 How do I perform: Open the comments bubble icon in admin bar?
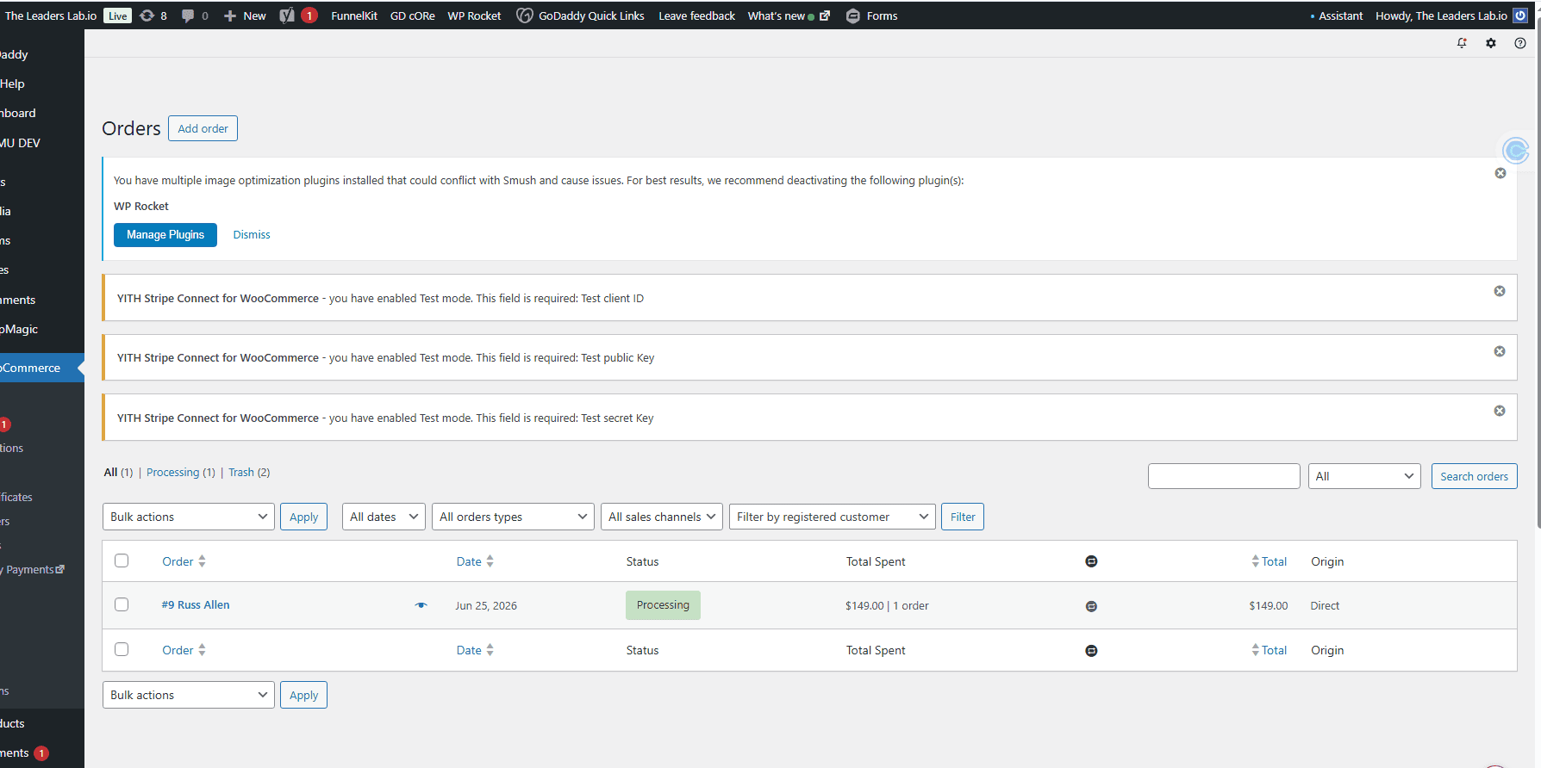coord(188,15)
